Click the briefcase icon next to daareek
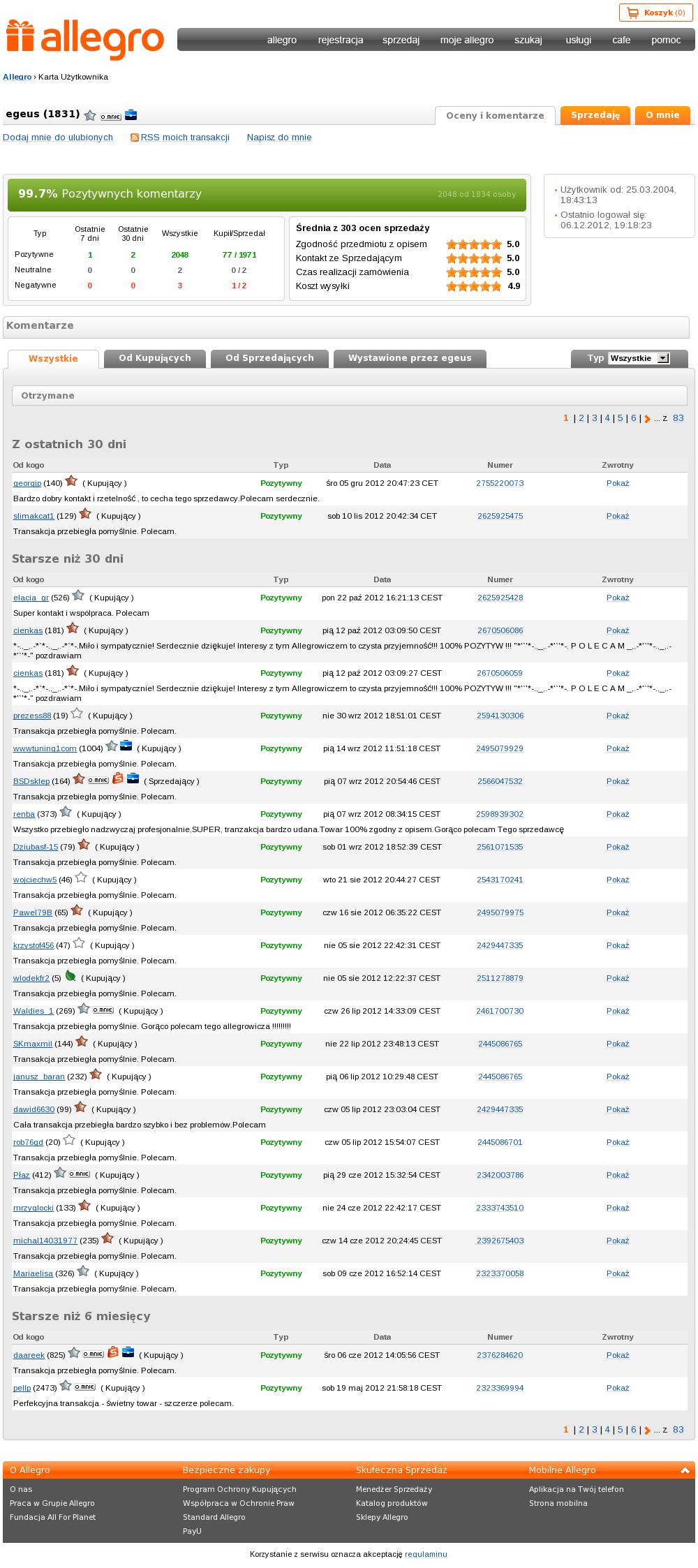Viewport: 698px width, 1568px height. point(128,1352)
